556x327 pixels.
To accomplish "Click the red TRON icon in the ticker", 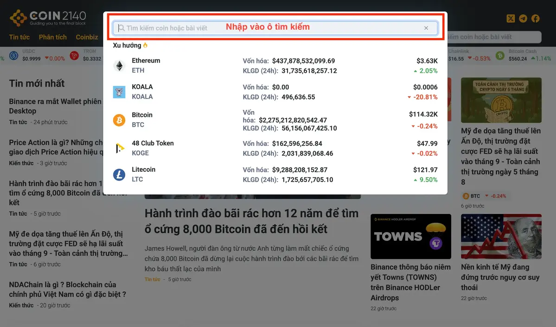I will (74, 55).
